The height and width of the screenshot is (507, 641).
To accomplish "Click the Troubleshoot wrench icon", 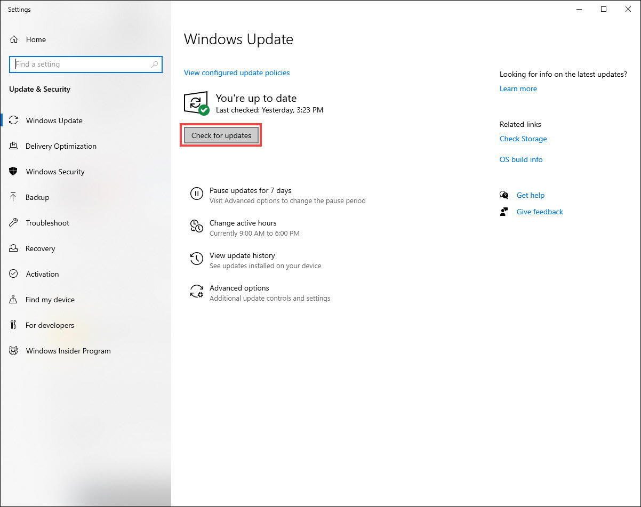I will point(14,223).
